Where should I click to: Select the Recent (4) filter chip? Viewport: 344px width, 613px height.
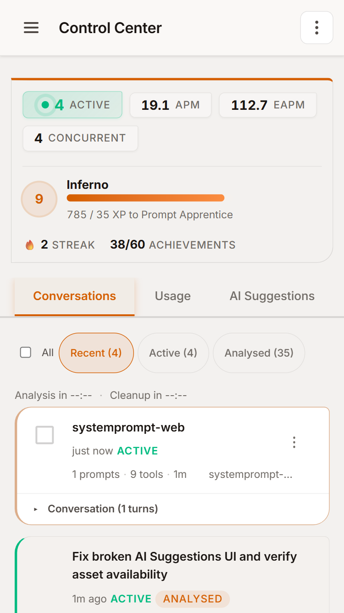coord(96,353)
